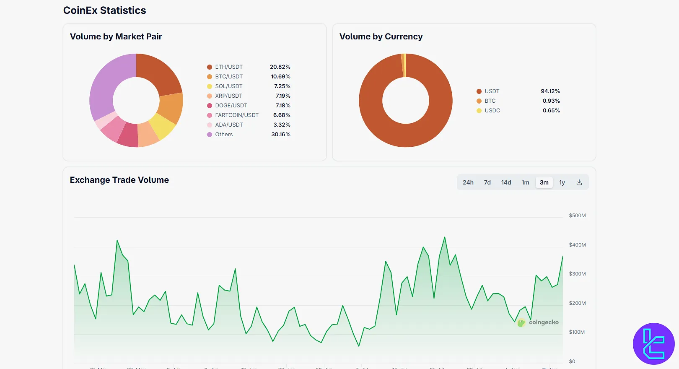Click the FARTCOIN/USDT legend color dot
This screenshot has height=369, width=679.
click(x=210, y=115)
